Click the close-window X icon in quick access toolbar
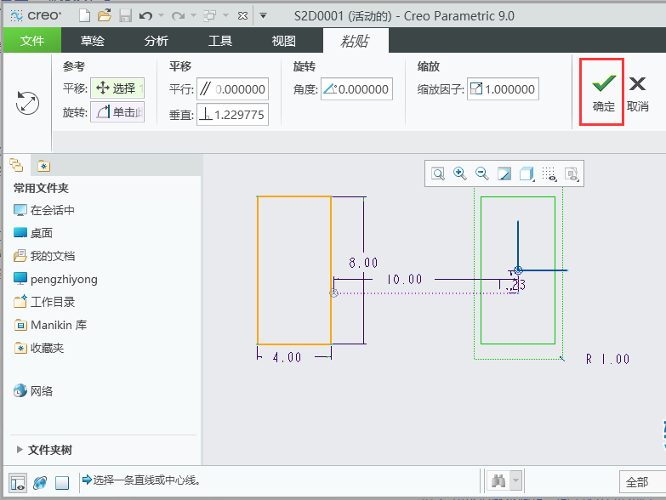Viewport: 666px width, 500px height. [x=242, y=16]
